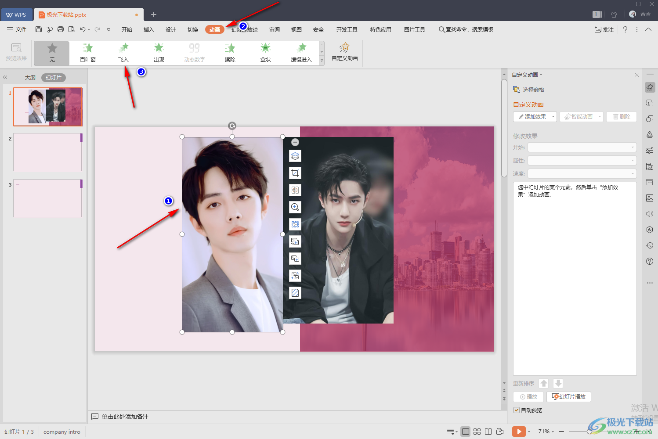Switch to 幻灯片 slides pane
Screen dimensions: 658x439
(x=54, y=78)
